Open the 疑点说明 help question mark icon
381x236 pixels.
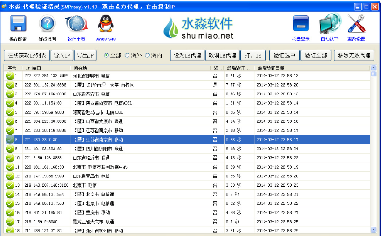[48, 24]
